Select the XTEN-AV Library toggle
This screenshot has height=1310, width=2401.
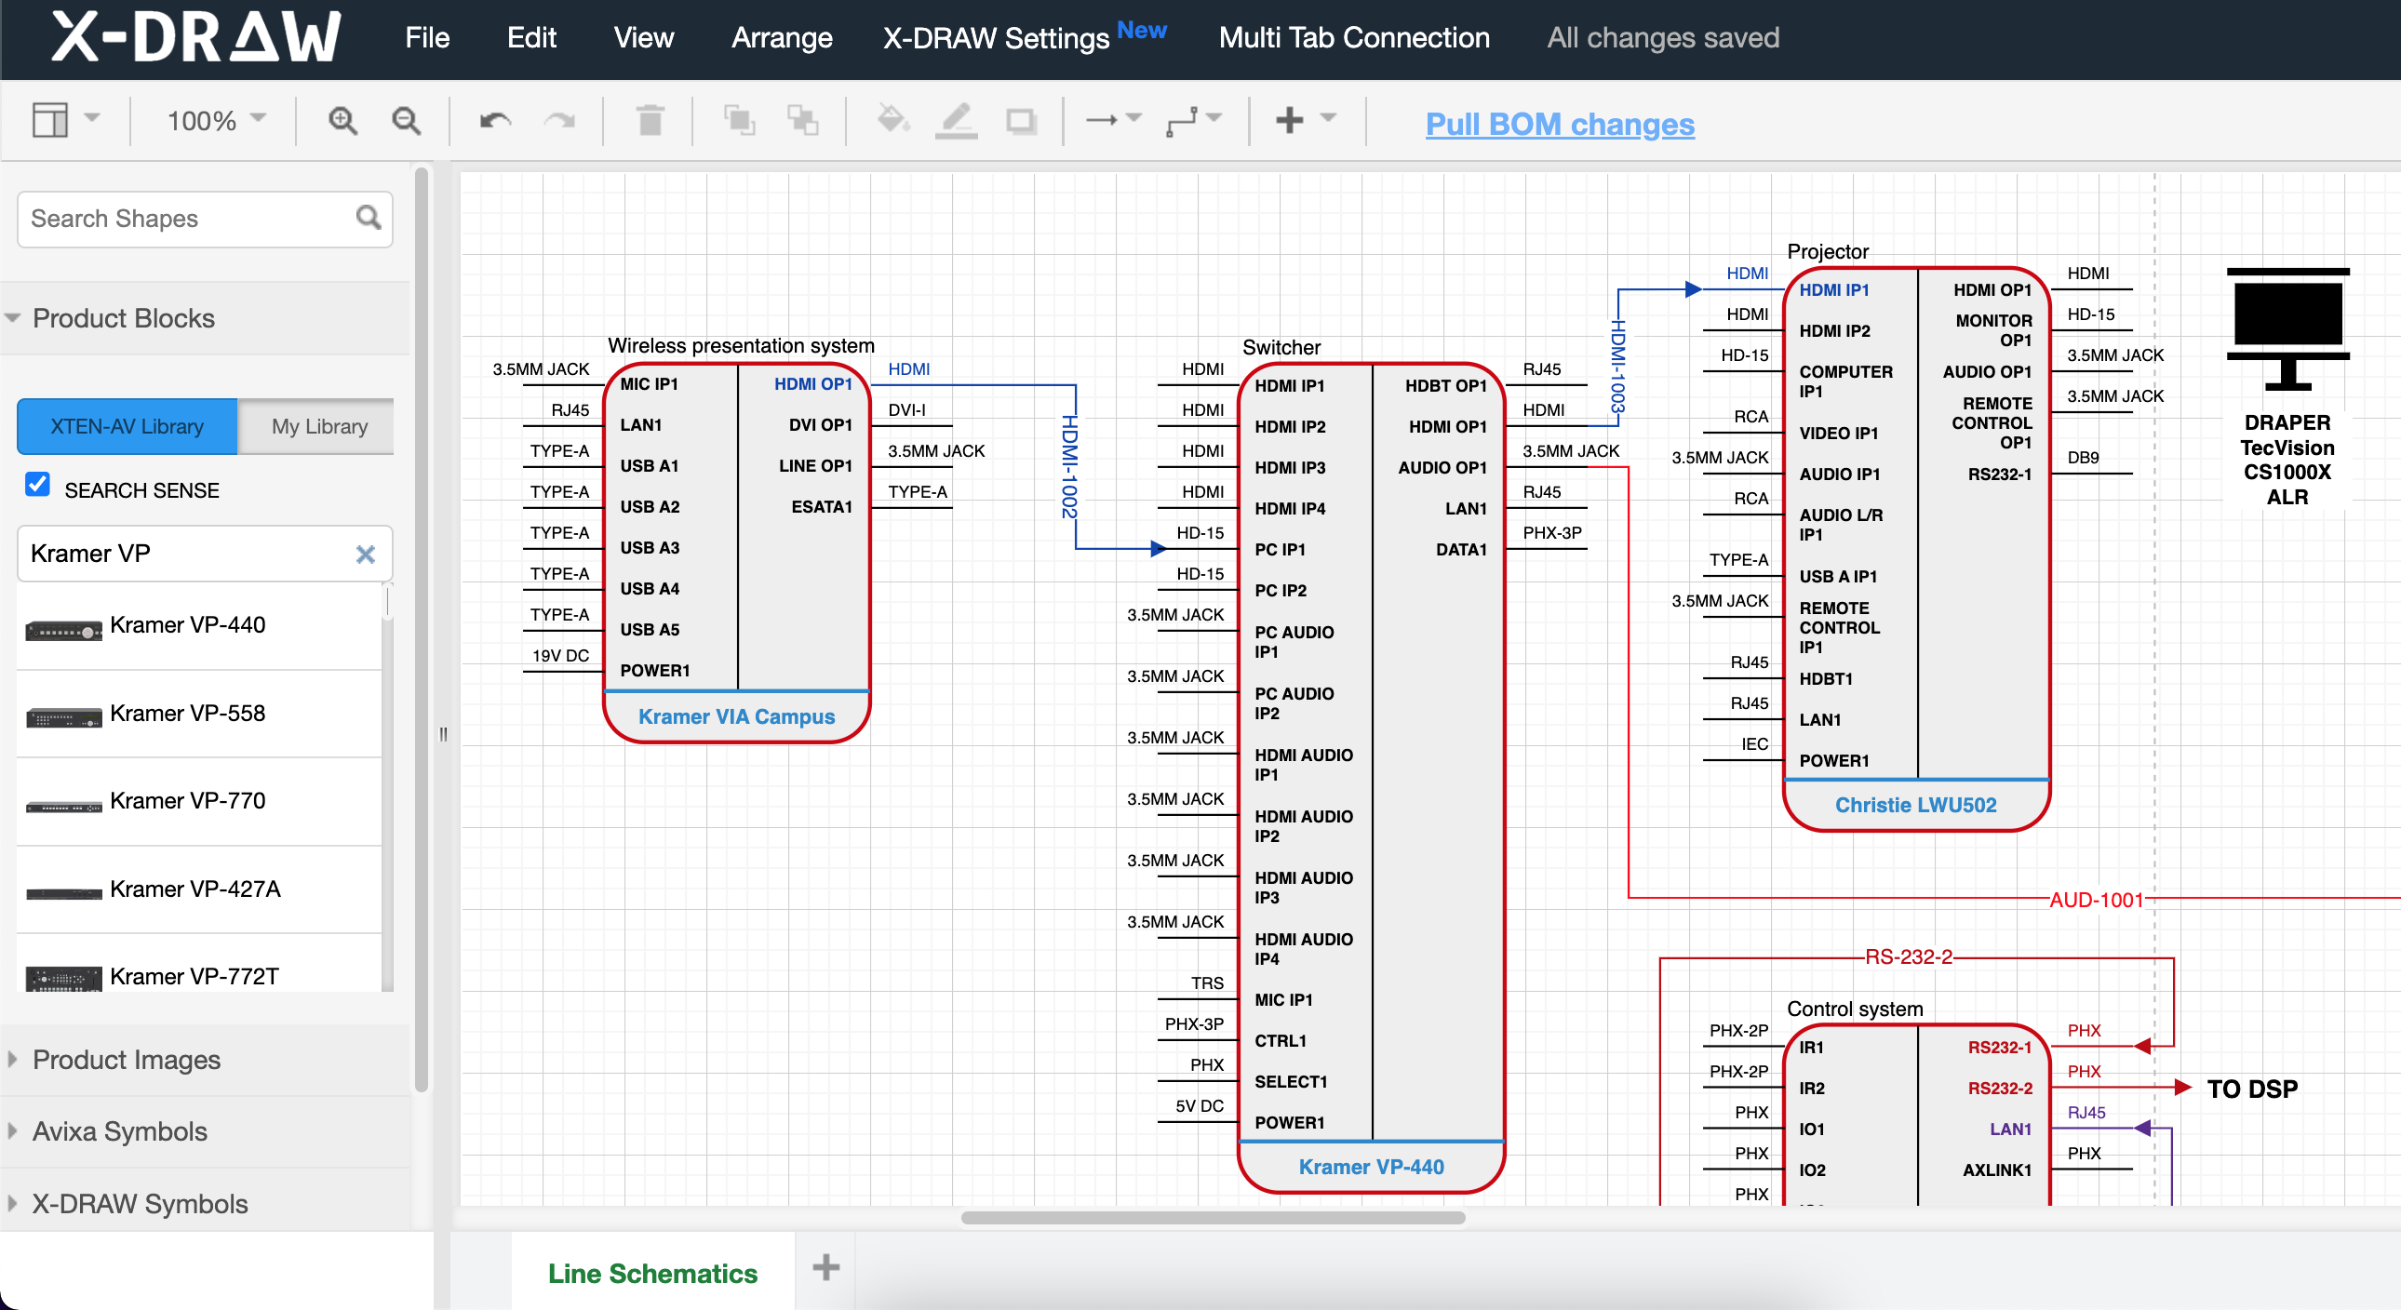point(127,427)
